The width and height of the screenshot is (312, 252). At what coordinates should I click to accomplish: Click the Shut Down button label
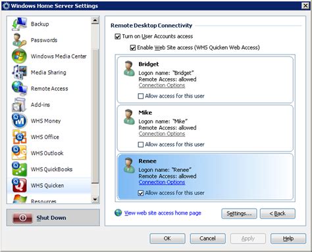click(51, 218)
